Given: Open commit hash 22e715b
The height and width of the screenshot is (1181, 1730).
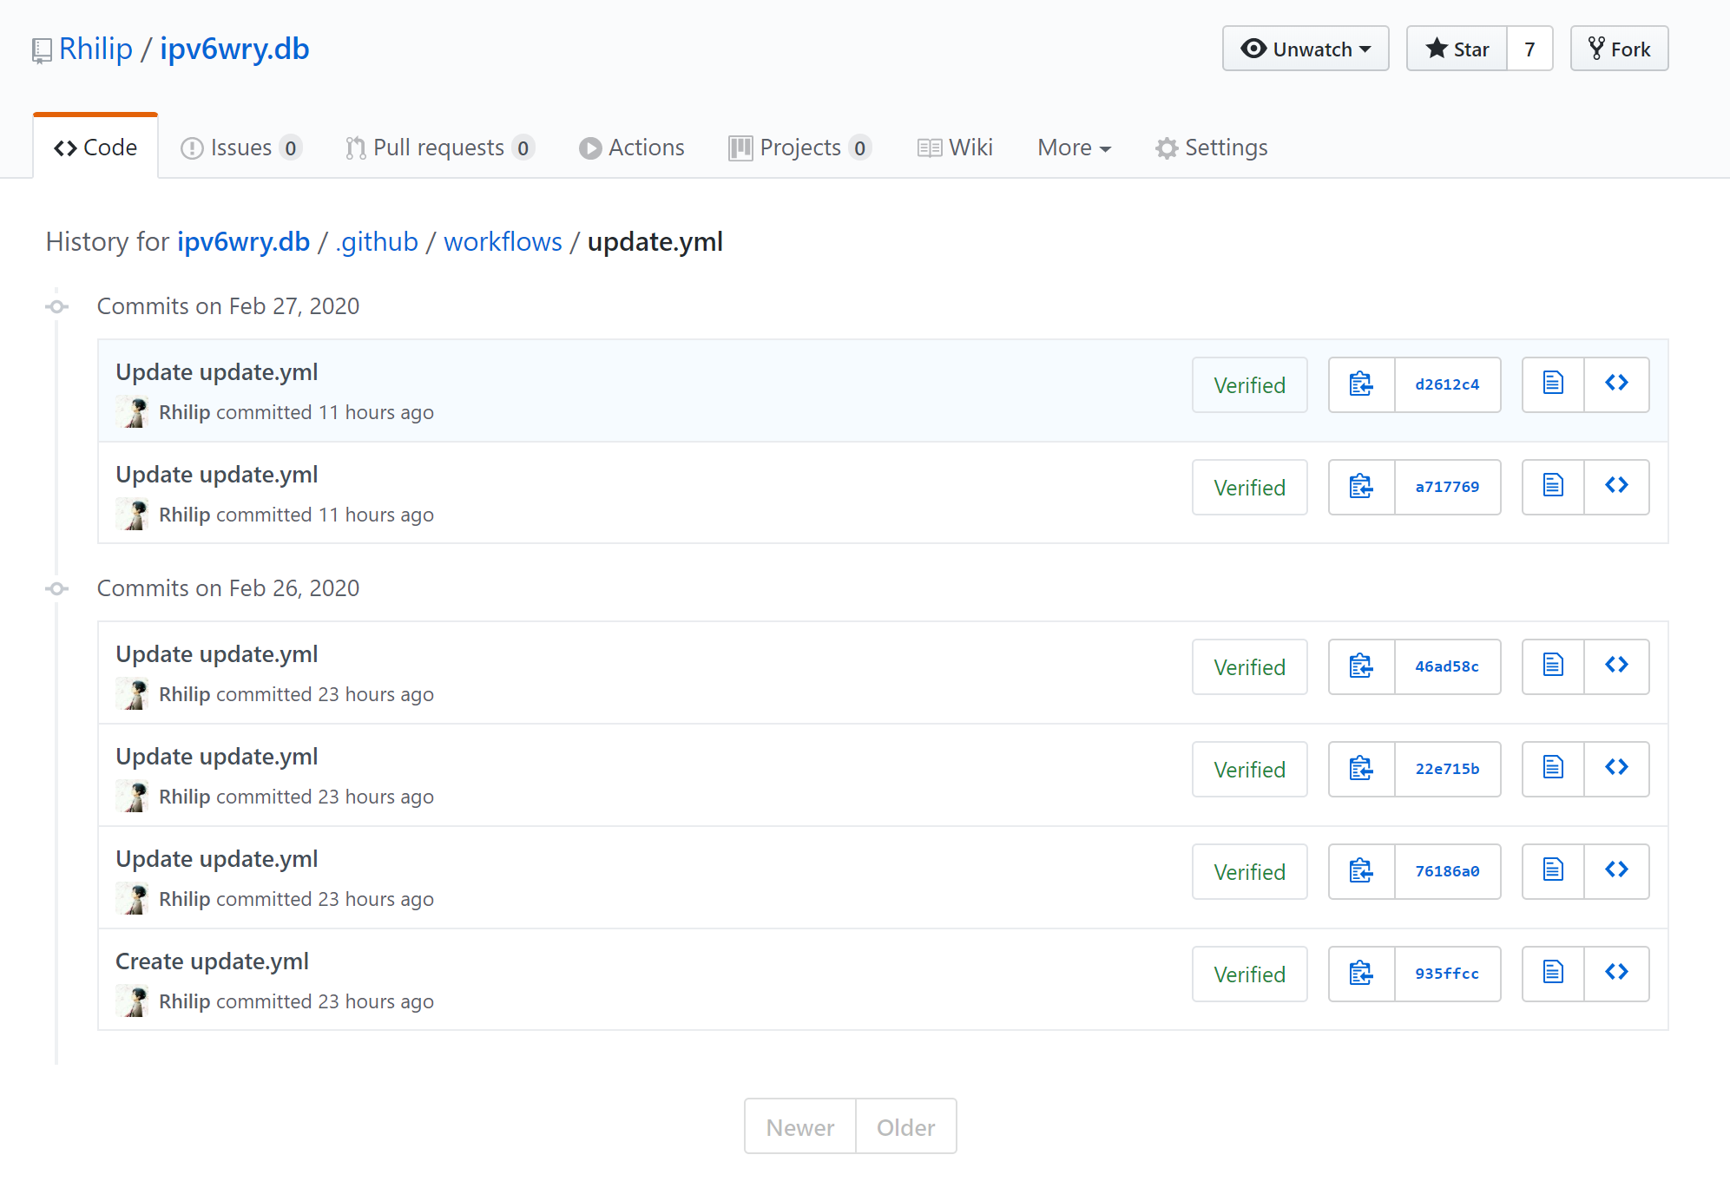Looking at the screenshot, I should tap(1447, 769).
